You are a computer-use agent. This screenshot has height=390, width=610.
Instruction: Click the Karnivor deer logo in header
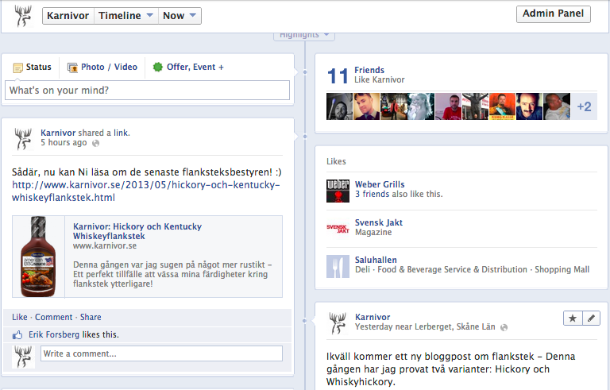point(23,16)
